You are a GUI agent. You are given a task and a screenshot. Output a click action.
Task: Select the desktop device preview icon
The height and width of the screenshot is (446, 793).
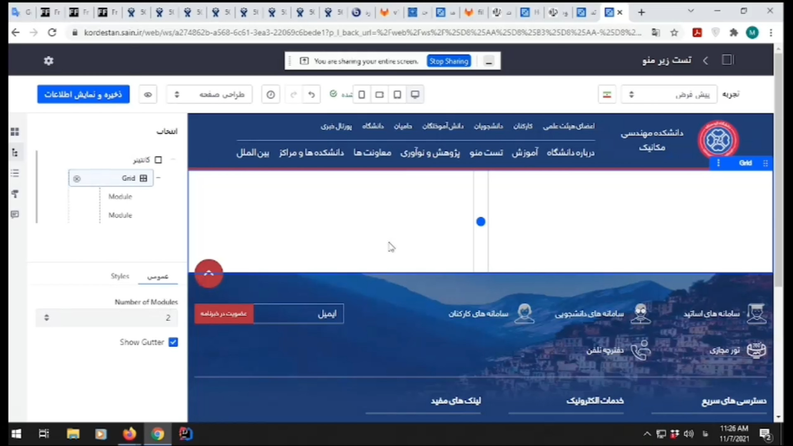pyautogui.click(x=415, y=95)
